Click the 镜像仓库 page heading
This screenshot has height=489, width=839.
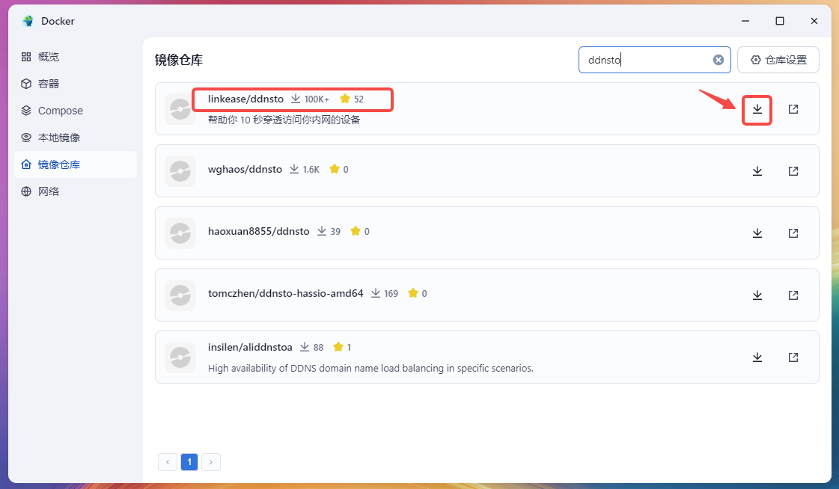click(179, 60)
